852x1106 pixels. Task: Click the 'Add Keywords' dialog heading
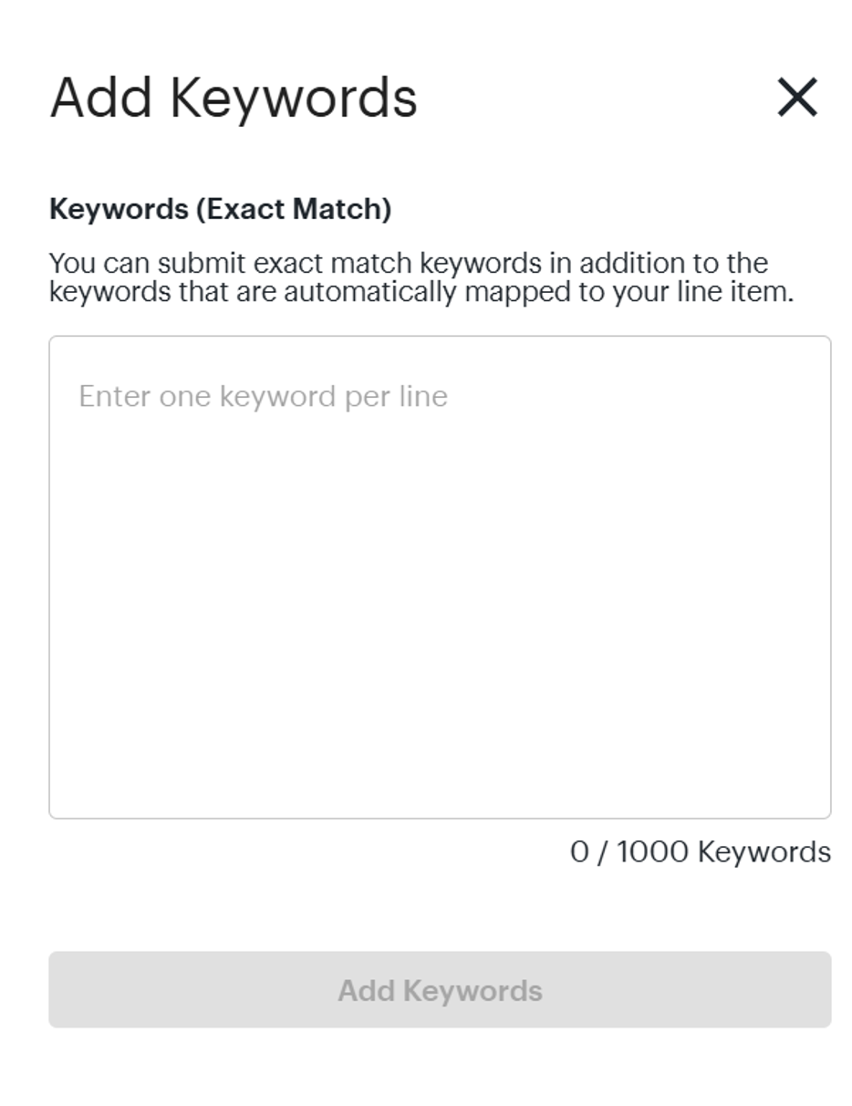coord(234,98)
